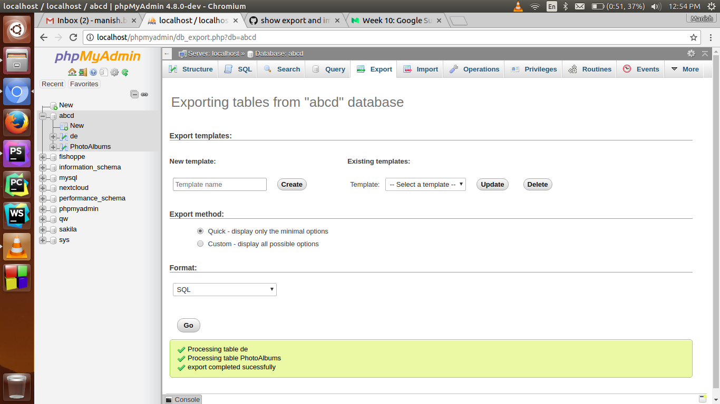Hide navigation panel left arrow icon

[167, 54]
